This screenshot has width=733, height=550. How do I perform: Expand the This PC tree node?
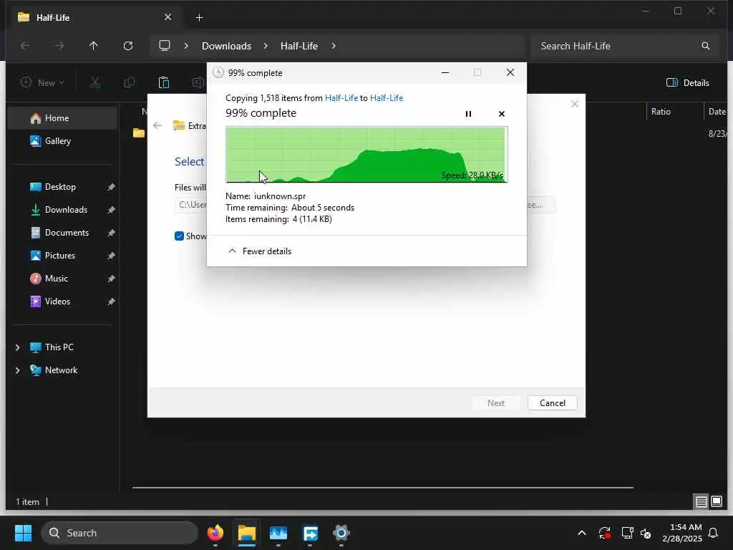pyautogui.click(x=18, y=347)
